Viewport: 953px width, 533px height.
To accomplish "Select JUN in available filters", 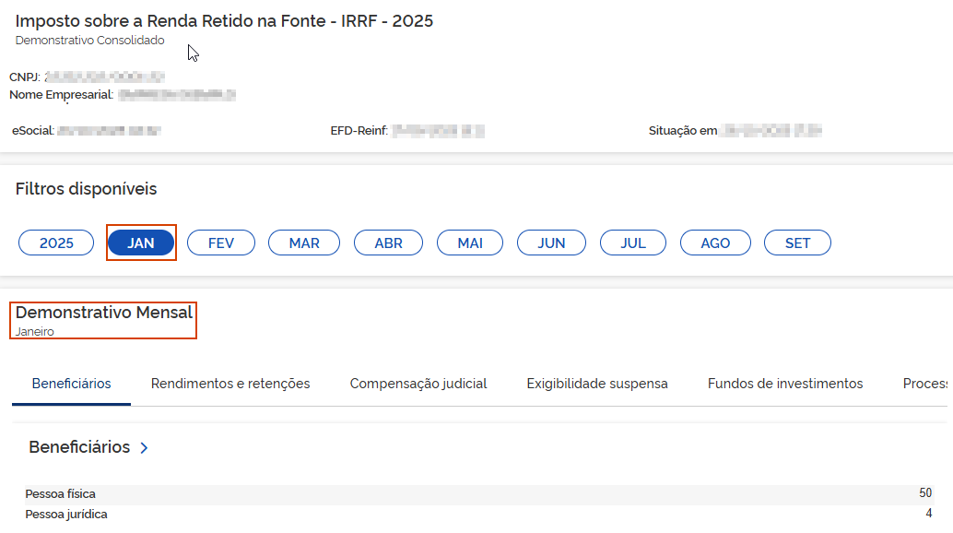I will [x=551, y=243].
